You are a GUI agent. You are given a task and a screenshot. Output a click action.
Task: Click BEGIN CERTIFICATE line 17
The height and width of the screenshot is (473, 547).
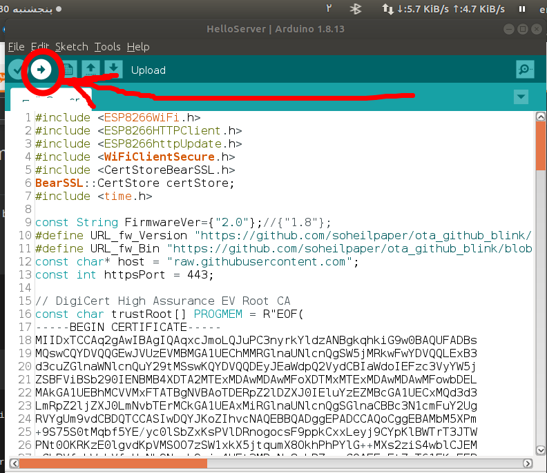(x=128, y=327)
